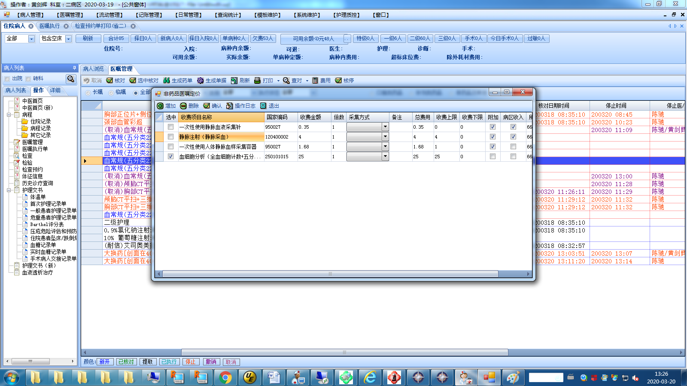Click the 查对 (check) toolbar icon
Image resolution: width=687 pixels, height=386 pixels.
coord(286,81)
